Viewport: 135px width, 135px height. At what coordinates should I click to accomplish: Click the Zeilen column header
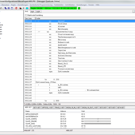click(x=30, y=18)
